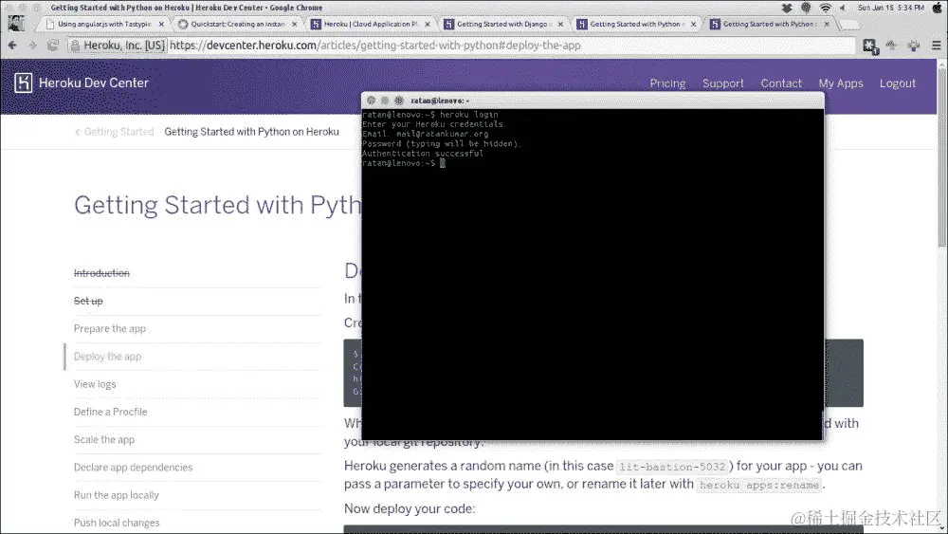Go forward with the browser forward arrow

pyautogui.click(x=32, y=46)
